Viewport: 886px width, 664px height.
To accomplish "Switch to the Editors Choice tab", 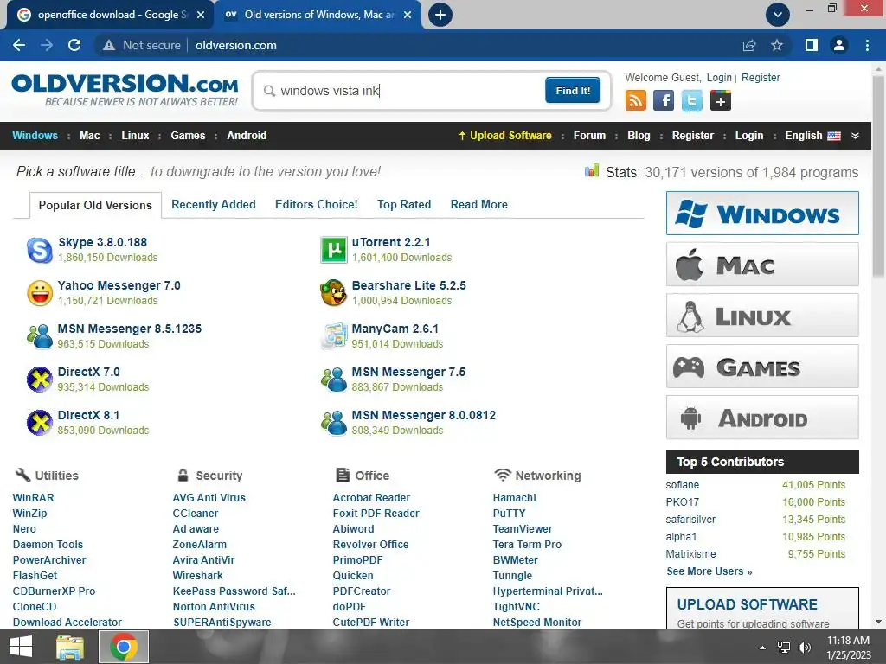I will click(317, 204).
